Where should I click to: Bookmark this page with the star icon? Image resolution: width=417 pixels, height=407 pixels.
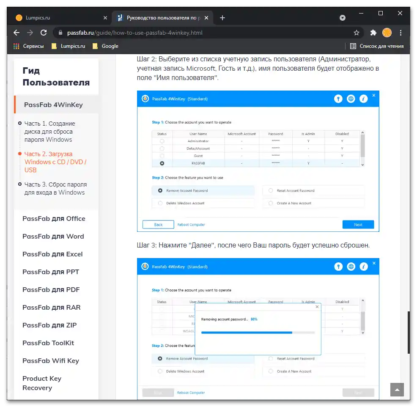click(x=357, y=33)
